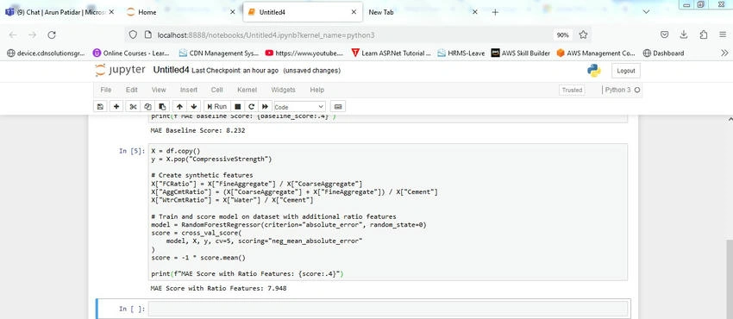Open device.cdnsolutionsgr bookmark
The image size is (733, 319).
tap(46, 53)
